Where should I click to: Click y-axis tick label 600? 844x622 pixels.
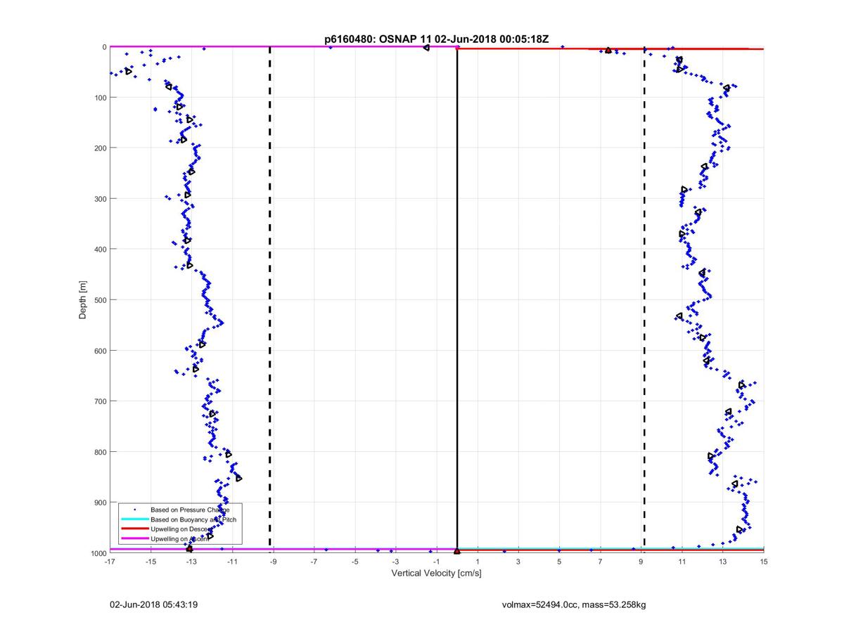(x=99, y=351)
